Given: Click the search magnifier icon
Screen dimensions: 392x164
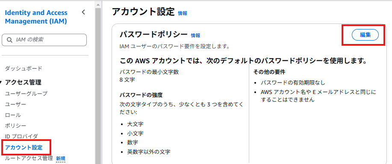Looking at the screenshot, I should point(9,40).
